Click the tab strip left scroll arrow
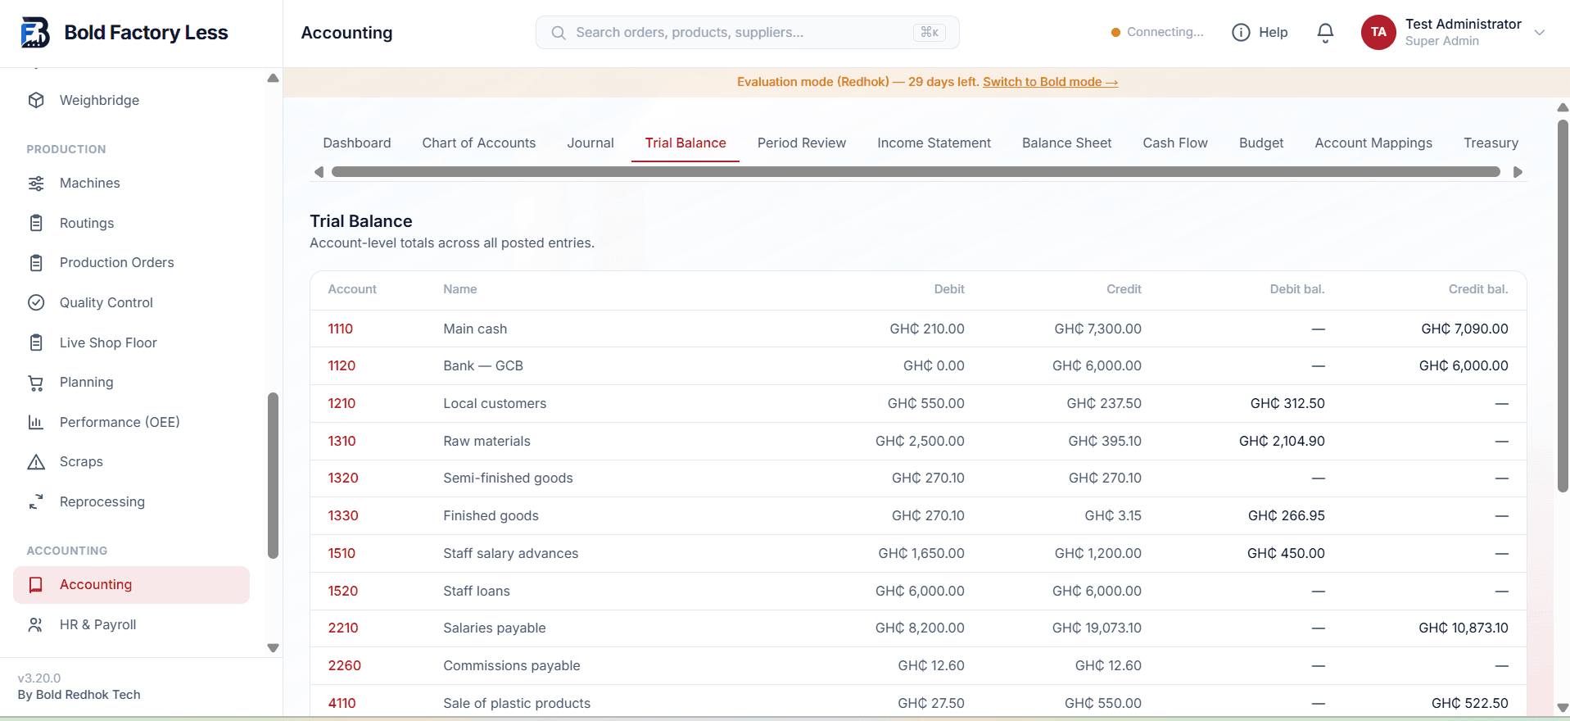The image size is (1570, 721). point(319,172)
